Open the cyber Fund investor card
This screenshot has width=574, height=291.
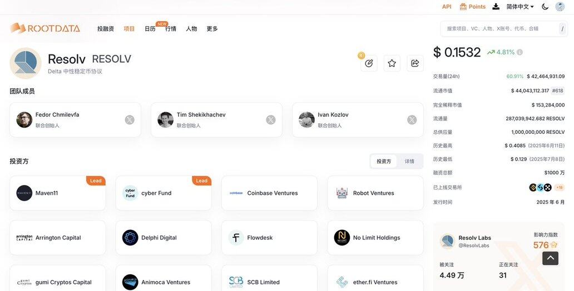click(x=164, y=193)
